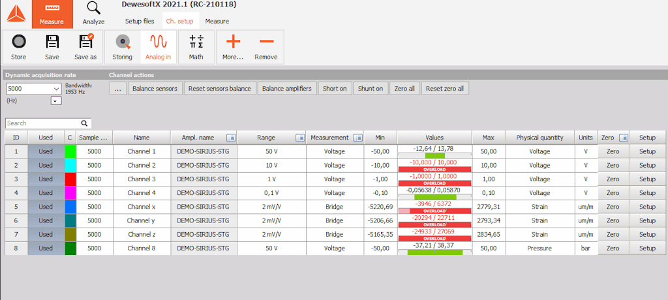Image resolution: width=668 pixels, height=300 pixels.
Task: Click Zero all button
Action: (404, 89)
